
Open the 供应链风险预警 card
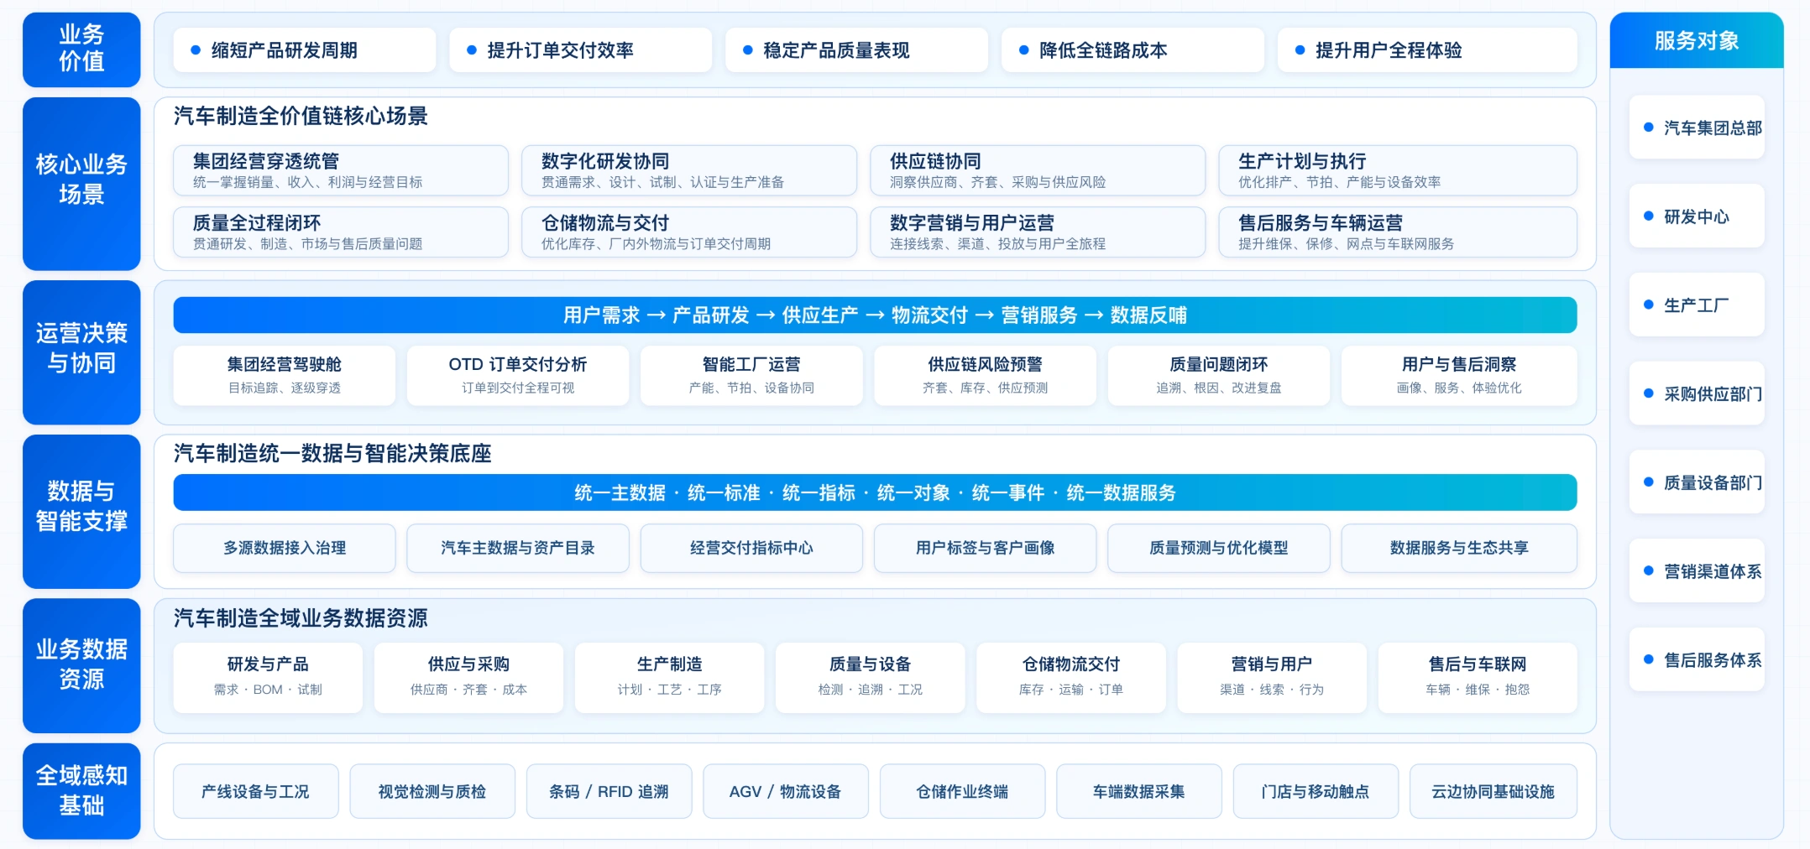[x=985, y=375]
